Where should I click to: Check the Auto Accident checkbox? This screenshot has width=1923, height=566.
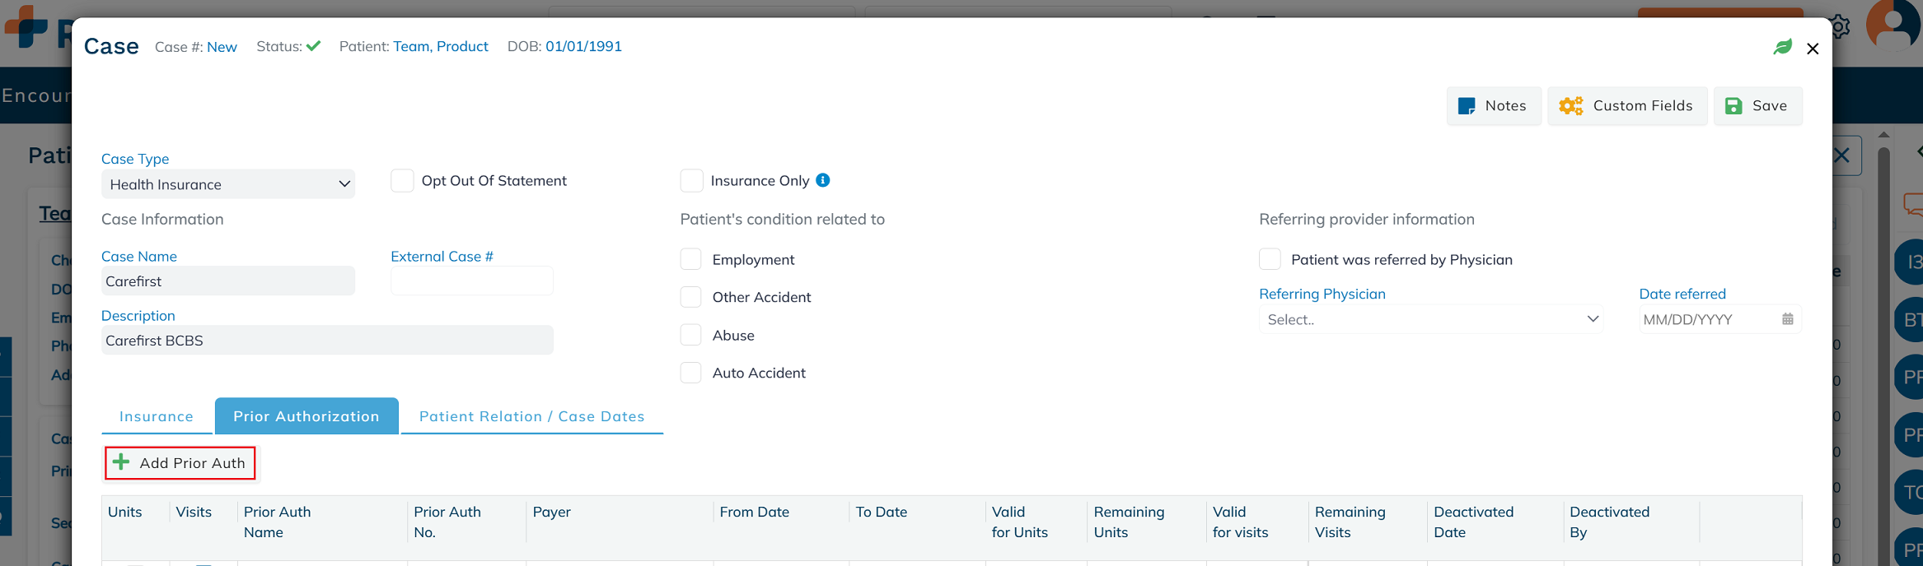(x=690, y=373)
